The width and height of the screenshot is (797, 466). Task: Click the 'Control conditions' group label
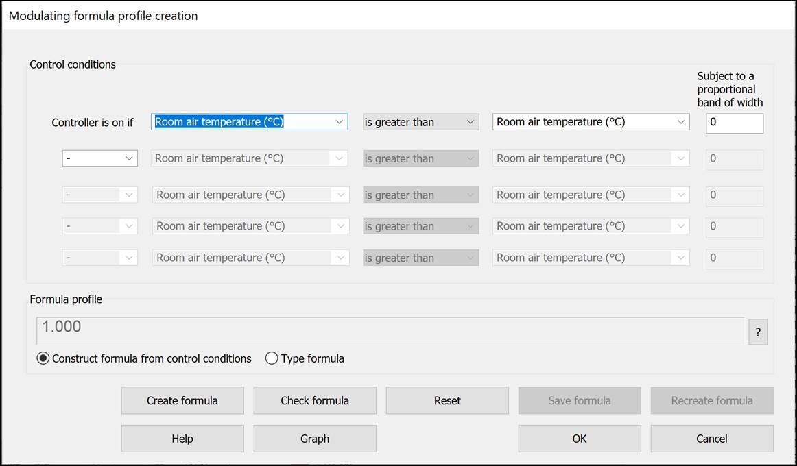(73, 64)
